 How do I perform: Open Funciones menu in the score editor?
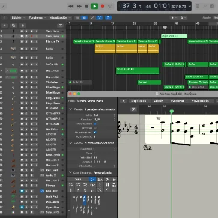point(179,101)
